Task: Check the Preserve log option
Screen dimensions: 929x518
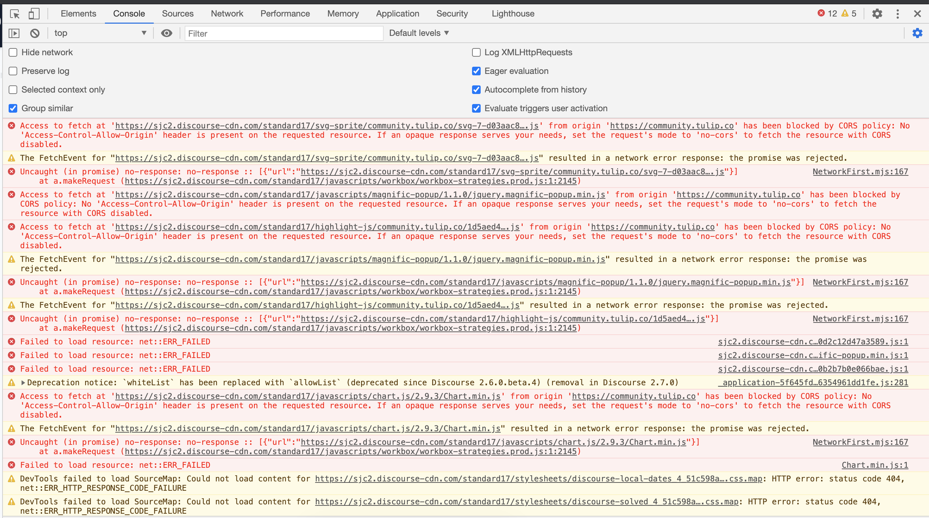Action: pos(13,71)
